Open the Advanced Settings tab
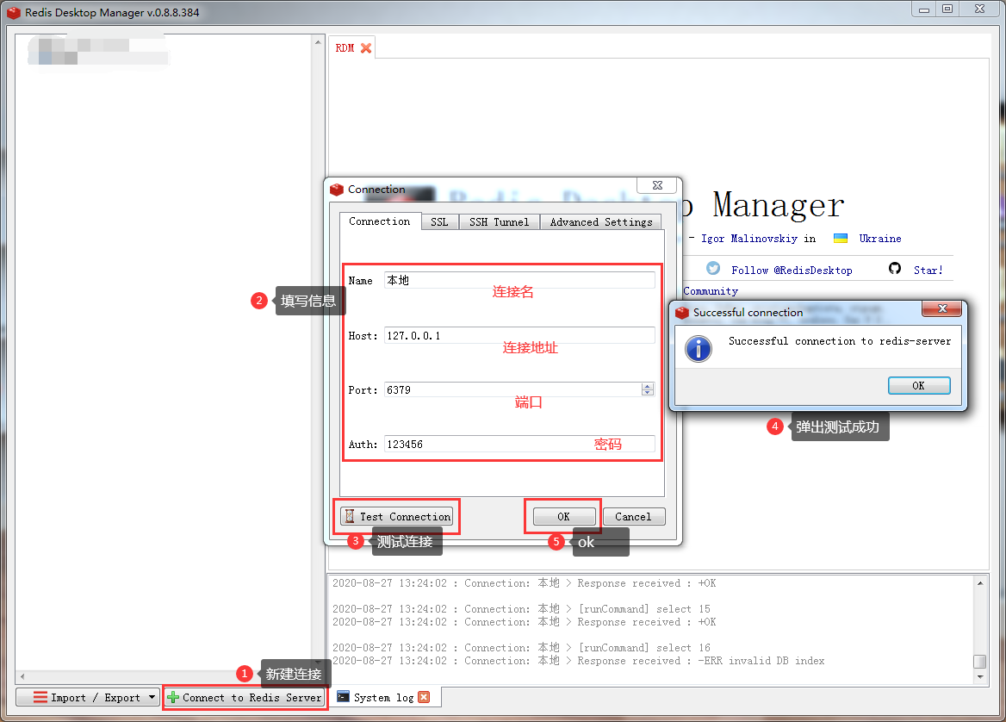This screenshot has width=1006, height=722. tap(601, 222)
